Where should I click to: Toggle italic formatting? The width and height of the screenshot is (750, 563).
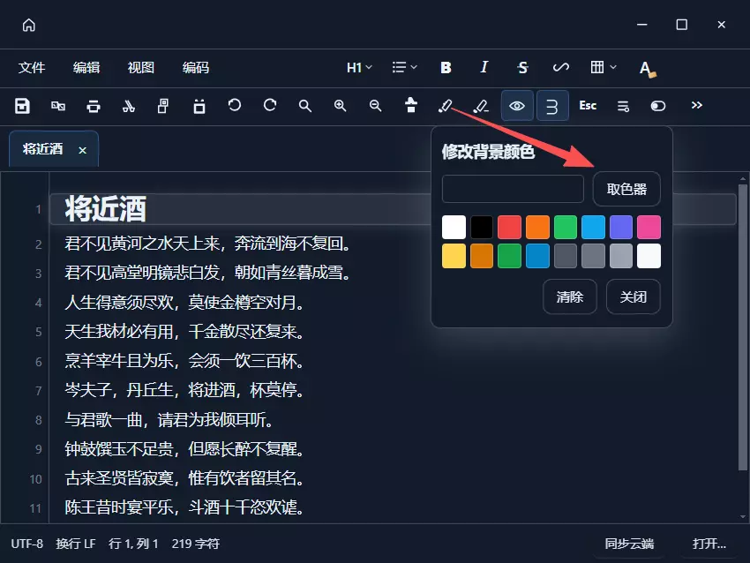[x=484, y=67]
